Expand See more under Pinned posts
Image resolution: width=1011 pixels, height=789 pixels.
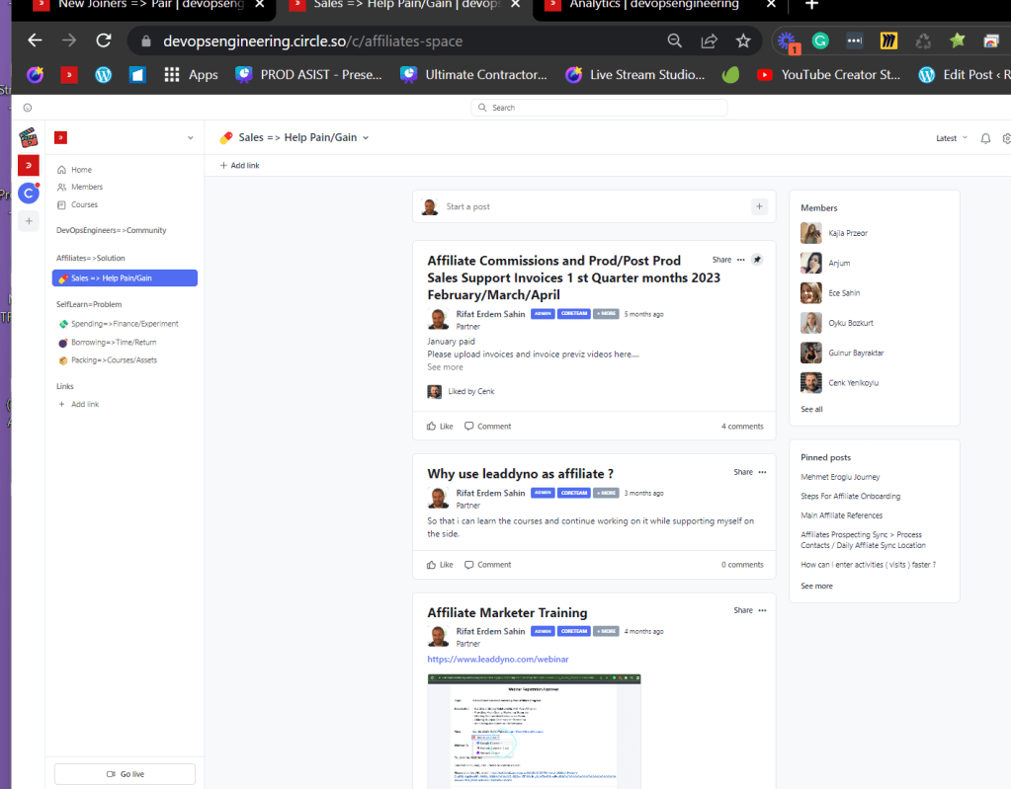(816, 587)
